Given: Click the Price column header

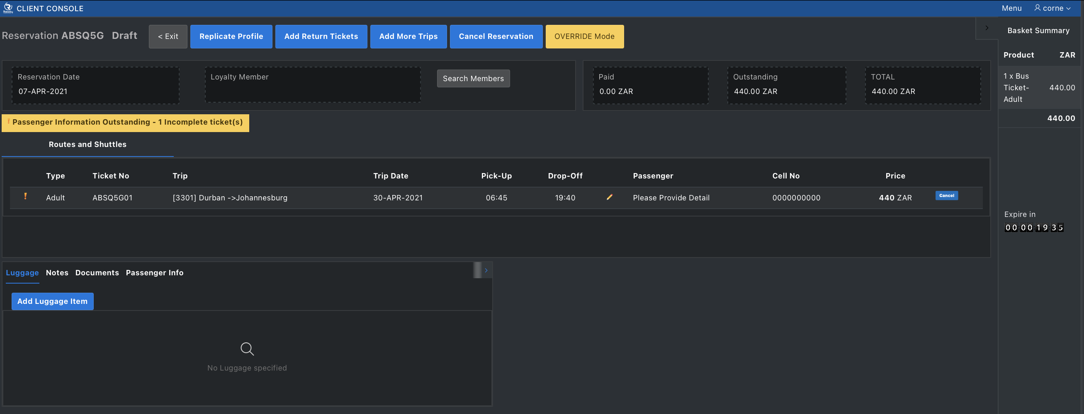Looking at the screenshot, I should pyautogui.click(x=895, y=176).
